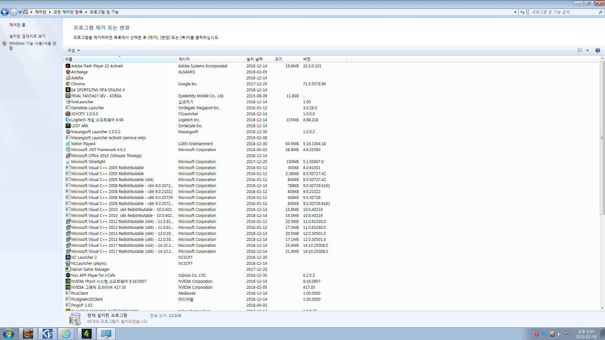Open the FIFA Online 4 taskbar button
Screen dimensions: 605x340
[86, 334]
